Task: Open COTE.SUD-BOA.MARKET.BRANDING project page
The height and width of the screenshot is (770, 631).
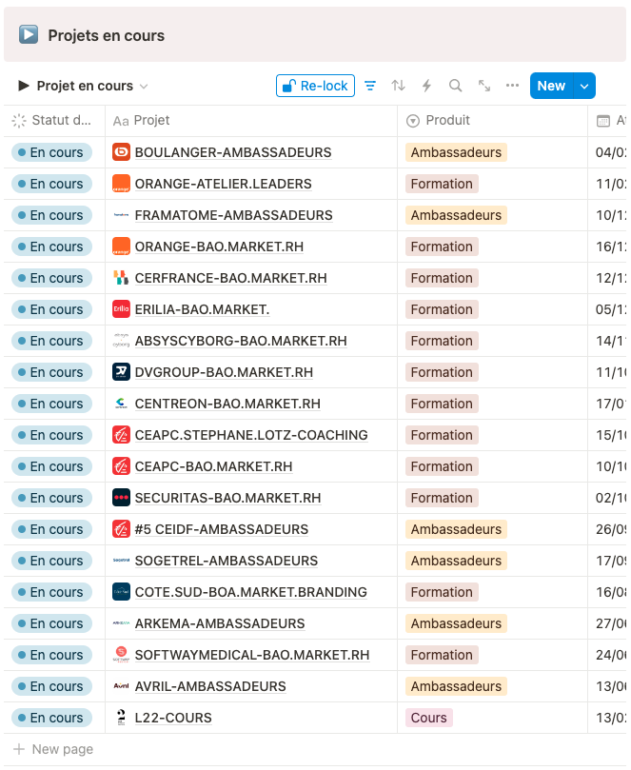Action: (251, 592)
